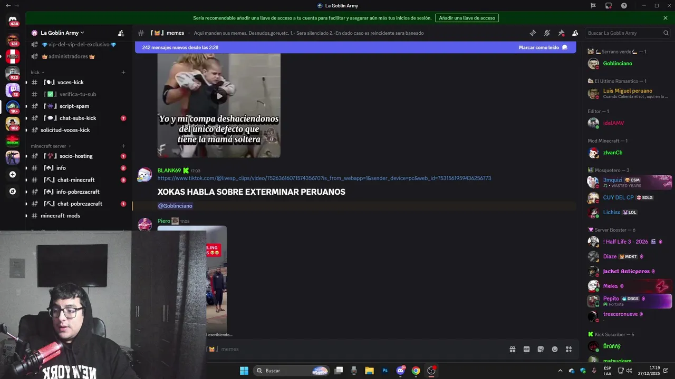Open BLANK69 username in chat
The width and height of the screenshot is (675, 379).
click(x=169, y=171)
